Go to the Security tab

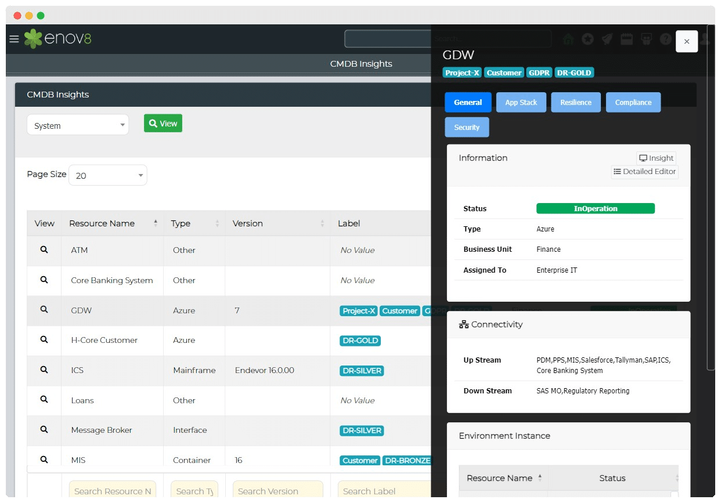coord(467,127)
